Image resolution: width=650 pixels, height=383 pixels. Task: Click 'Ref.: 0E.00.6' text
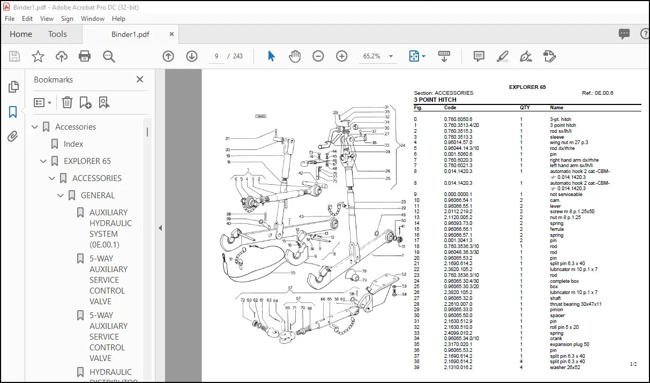click(597, 93)
